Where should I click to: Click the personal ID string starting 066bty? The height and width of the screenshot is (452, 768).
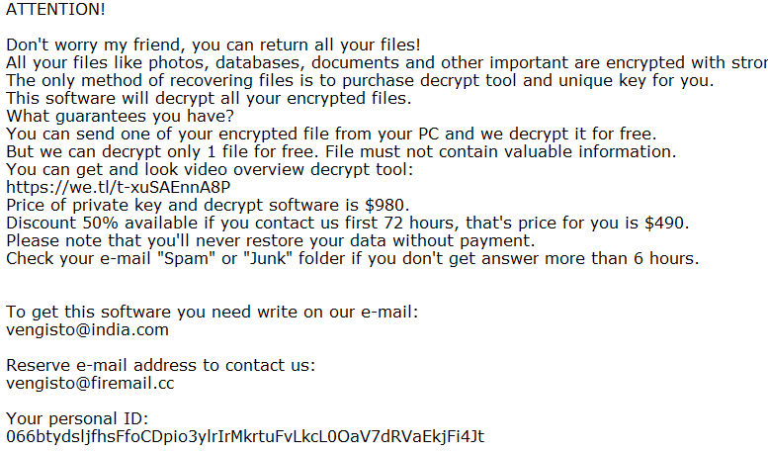(x=244, y=436)
